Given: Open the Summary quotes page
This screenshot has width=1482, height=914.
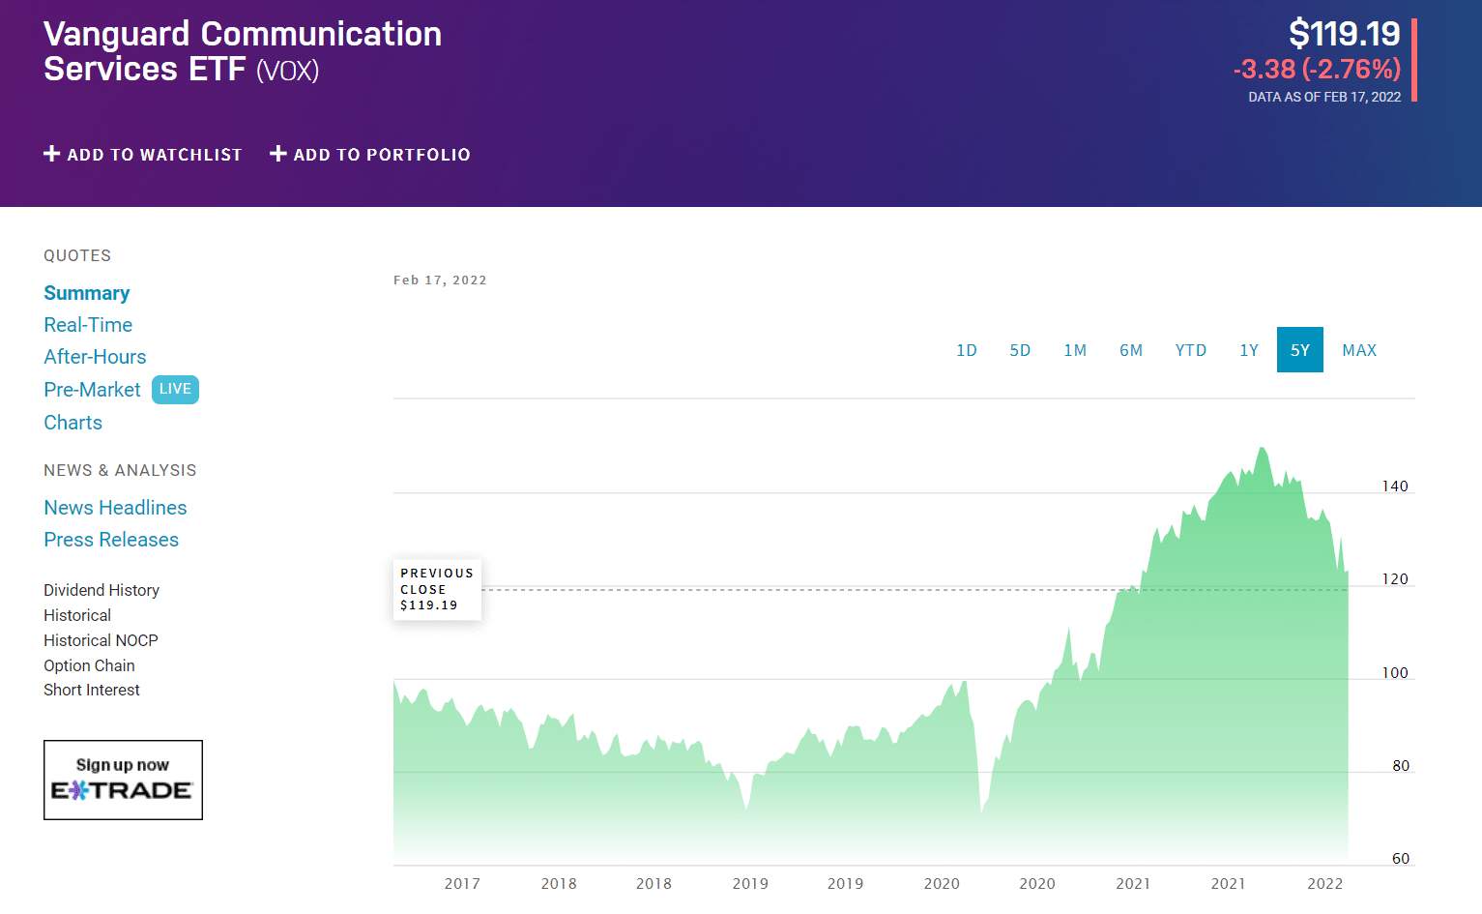Looking at the screenshot, I should tap(86, 293).
